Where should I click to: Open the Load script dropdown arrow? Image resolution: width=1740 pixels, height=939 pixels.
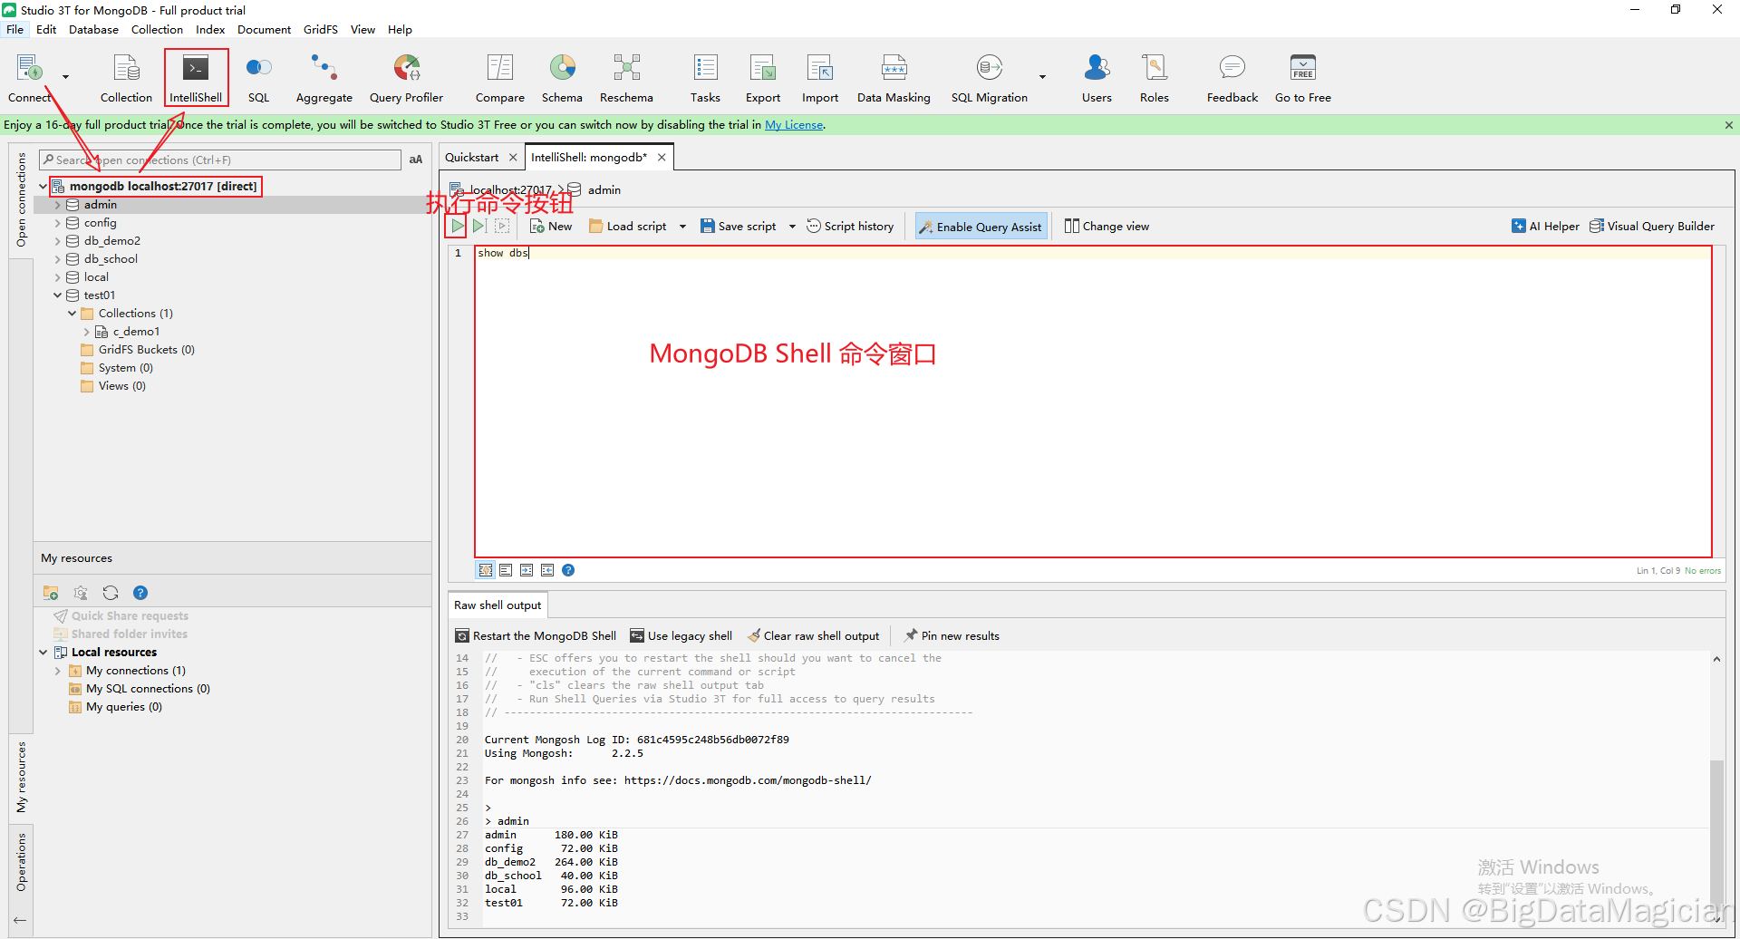click(x=682, y=227)
